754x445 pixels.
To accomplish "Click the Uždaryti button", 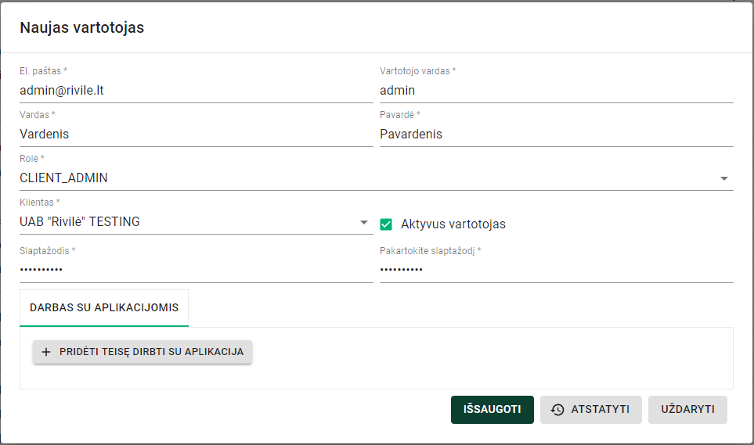I will pyautogui.click(x=687, y=409).
